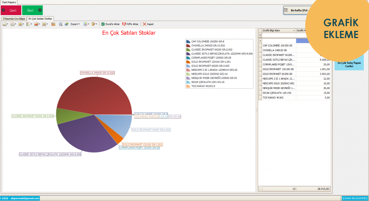Click the red X Kapat icon
This screenshot has width=369, height=201.
[145, 24]
